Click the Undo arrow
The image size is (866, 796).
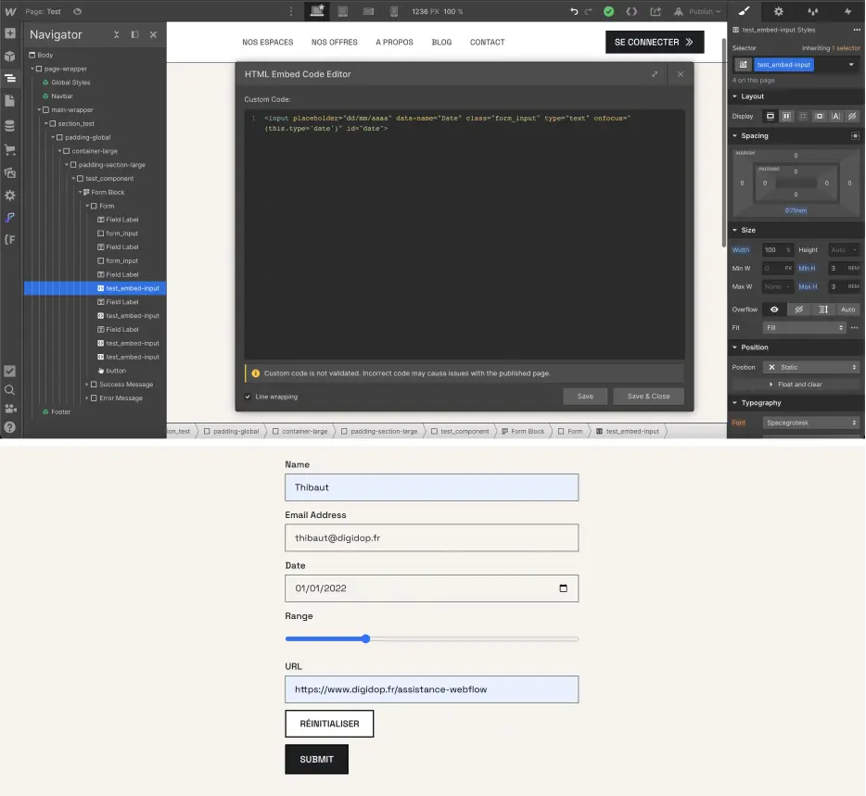[574, 10]
